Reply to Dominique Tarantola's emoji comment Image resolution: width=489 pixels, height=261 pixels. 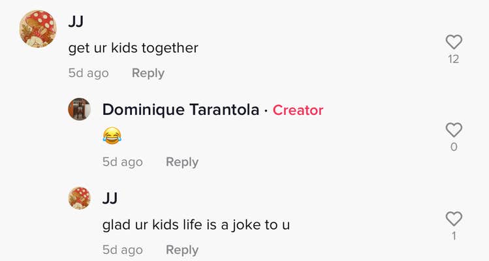pos(181,162)
